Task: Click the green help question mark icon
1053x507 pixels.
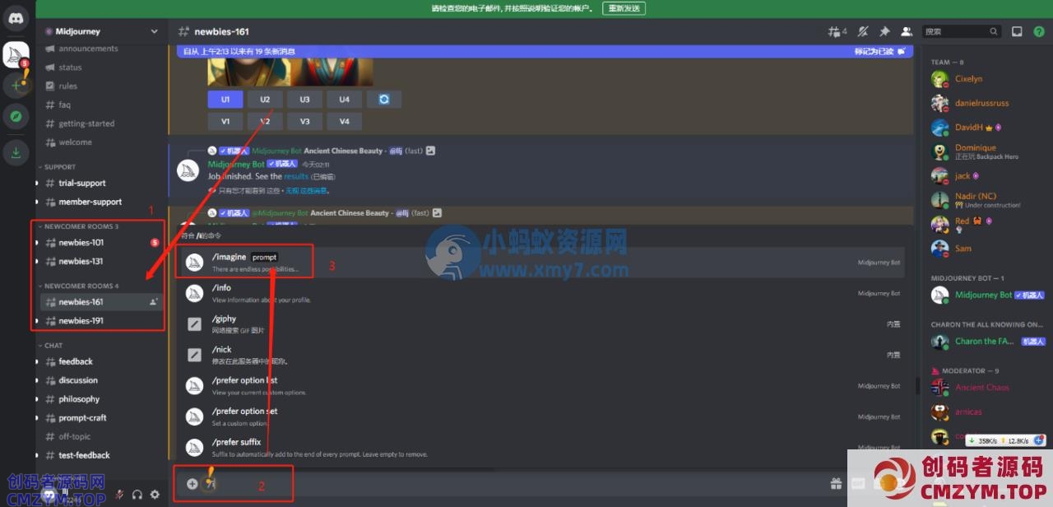Action: tap(1038, 31)
